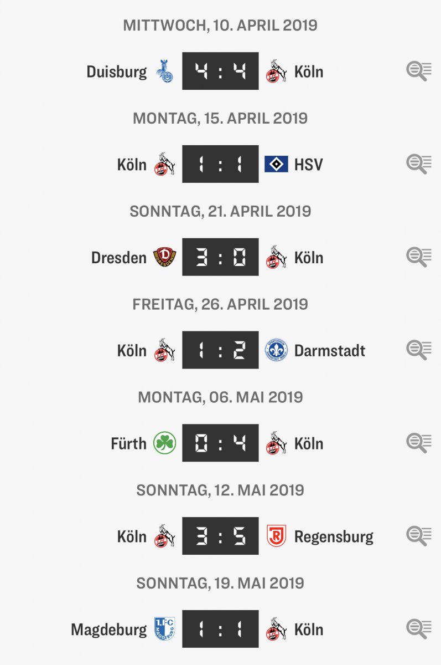
Task: Open match details for Köln vs Darmstadt
Action: (x=419, y=350)
